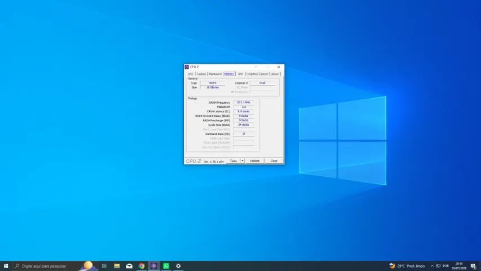The image size is (481, 271).
Task: Open the clock and date flyout
Action: click(x=459, y=266)
